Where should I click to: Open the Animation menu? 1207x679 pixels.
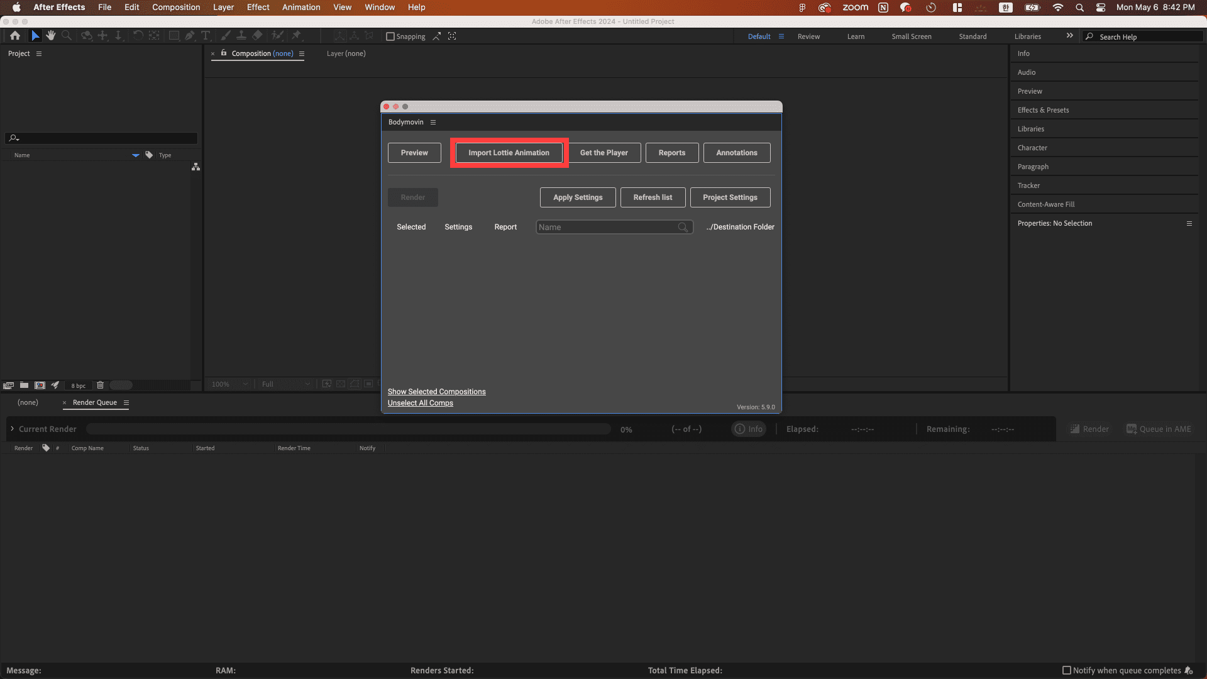pos(300,7)
